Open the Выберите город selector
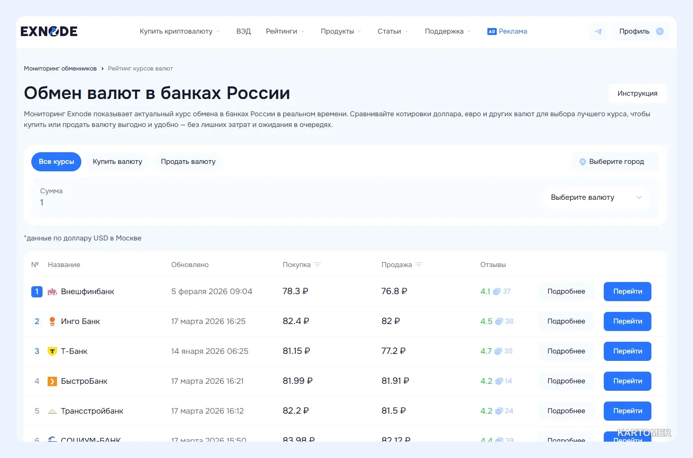Screen dimensions: 693x458 coord(615,162)
